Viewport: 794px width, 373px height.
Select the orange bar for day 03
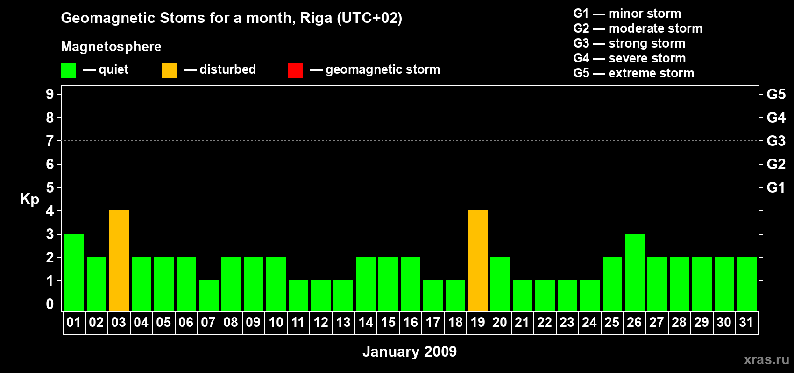pos(119,261)
